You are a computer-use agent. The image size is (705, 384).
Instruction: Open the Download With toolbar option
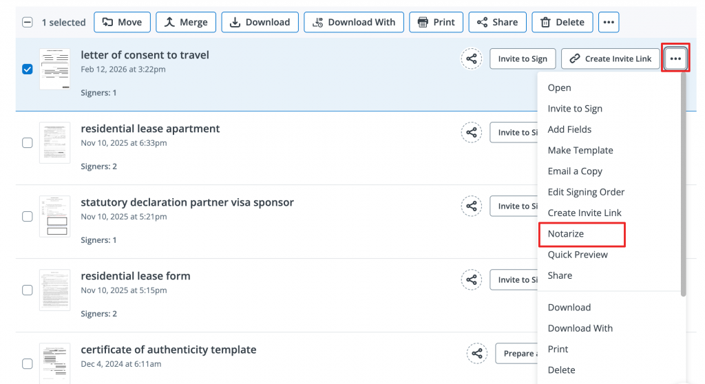point(354,22)
